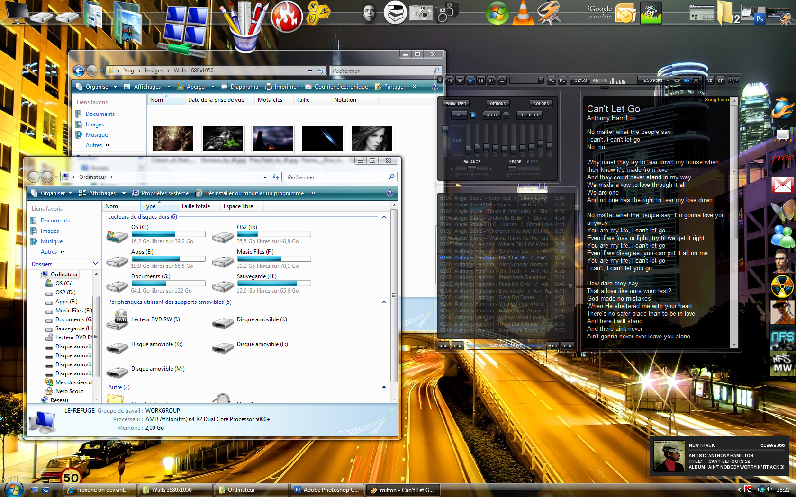796x497 pixels.
Task: Switch to the COLORS tab in Winamp
Action: tap(541, 104)
